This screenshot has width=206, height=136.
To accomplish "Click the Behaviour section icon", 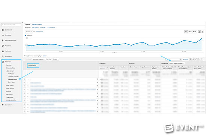I will point(3,61).
